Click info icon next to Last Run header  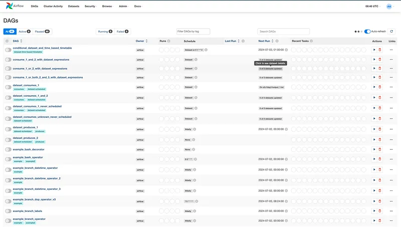tap(243, 41)
